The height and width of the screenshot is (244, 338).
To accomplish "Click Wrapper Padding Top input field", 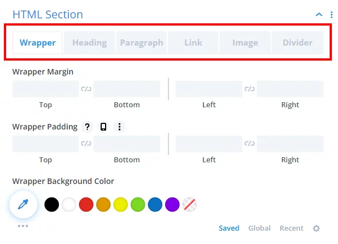I will pos(46,144).
